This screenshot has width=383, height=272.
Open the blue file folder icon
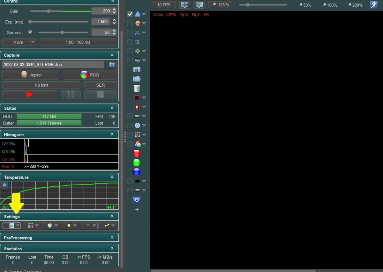137,79
